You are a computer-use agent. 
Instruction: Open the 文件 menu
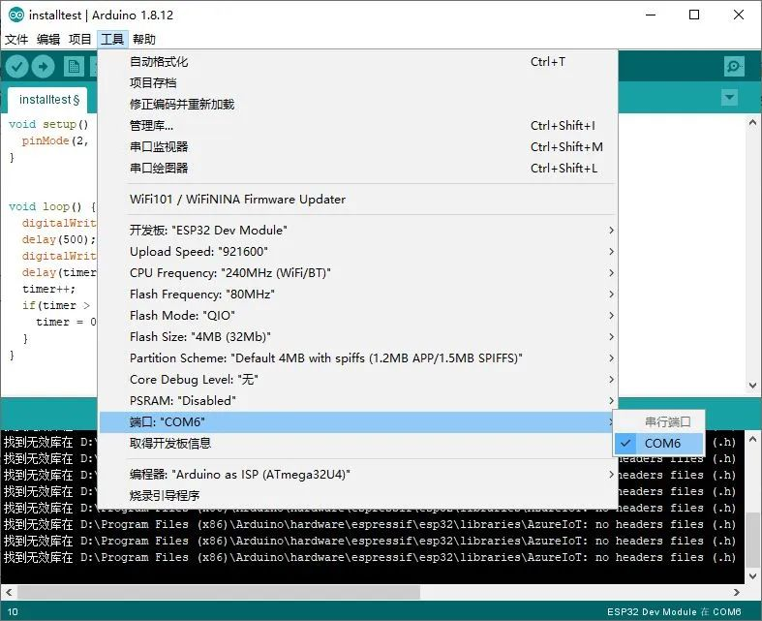(x=16, y=39)
